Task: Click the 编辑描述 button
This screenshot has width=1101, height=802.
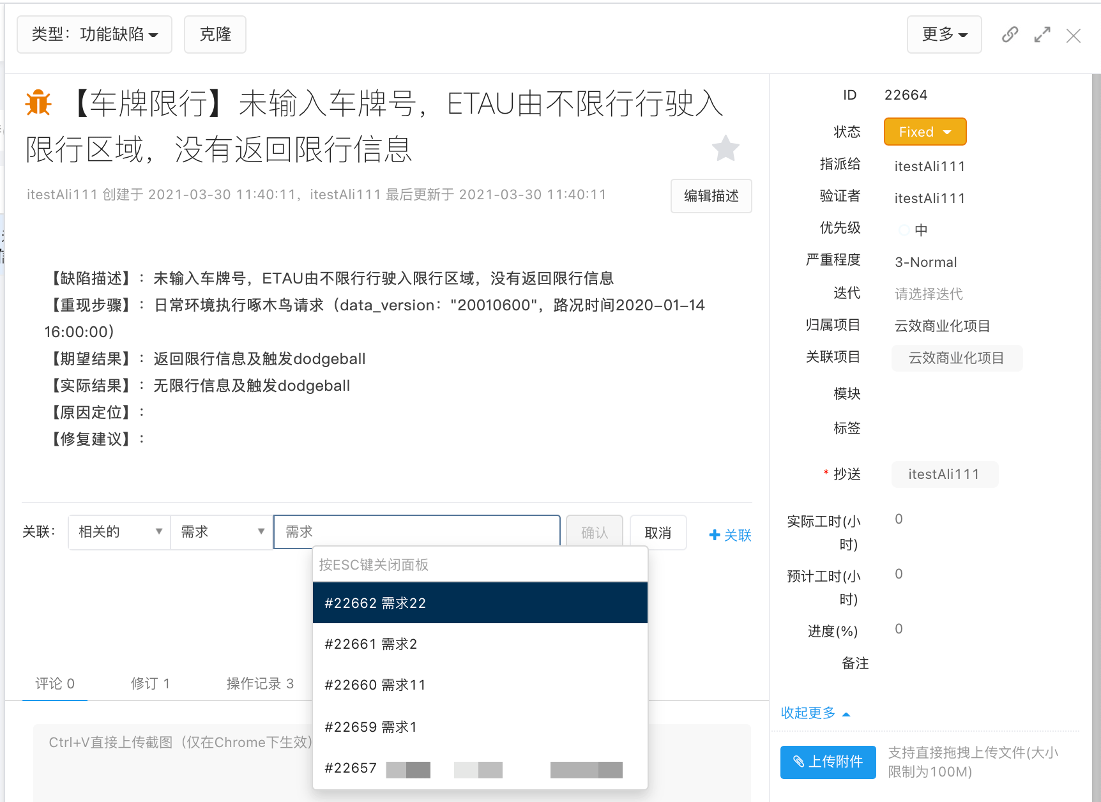Action: point(711,196)
